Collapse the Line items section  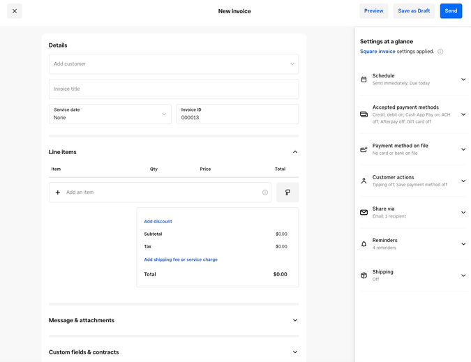294,152
